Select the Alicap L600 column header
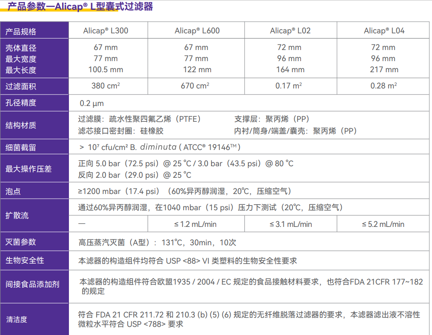Viewport: 432px width, 335px height. [197, 31]
